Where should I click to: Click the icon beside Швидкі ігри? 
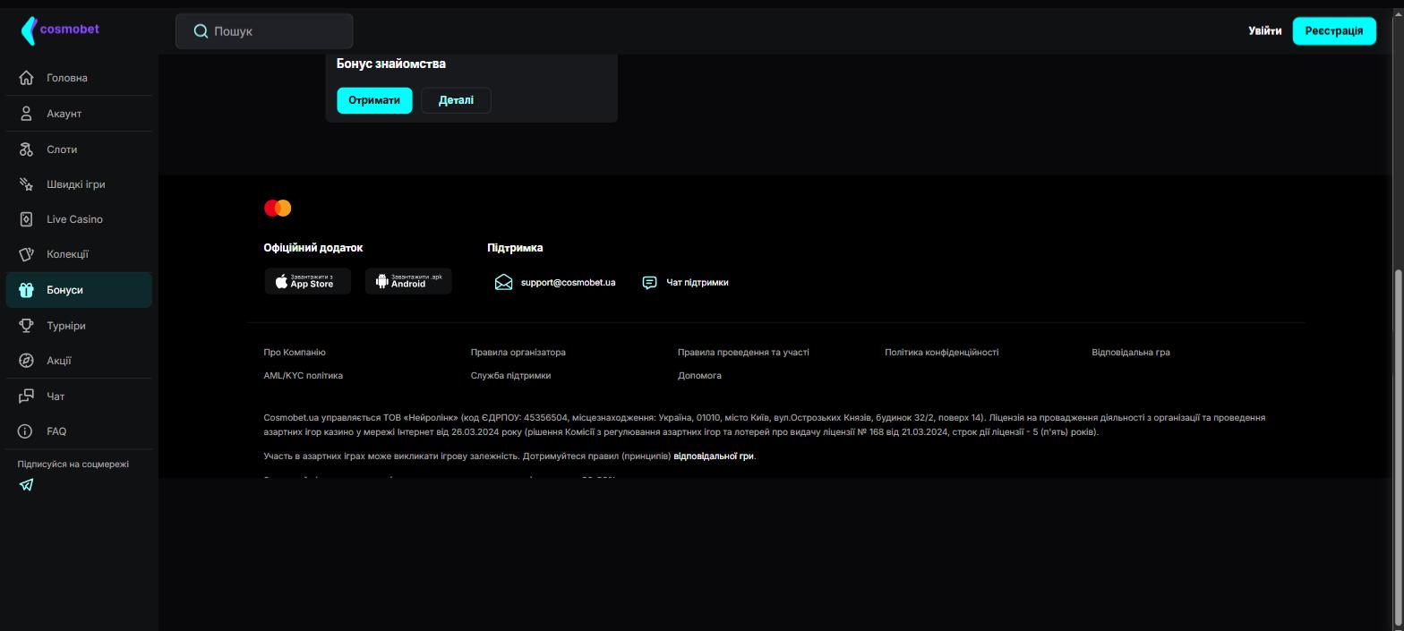pos(27,184)
